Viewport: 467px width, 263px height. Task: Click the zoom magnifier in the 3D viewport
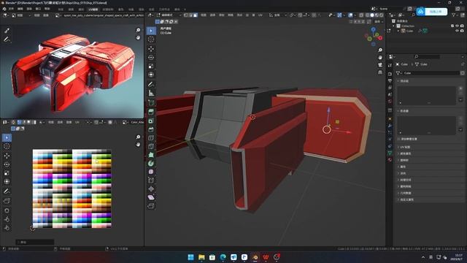point(380,50)
